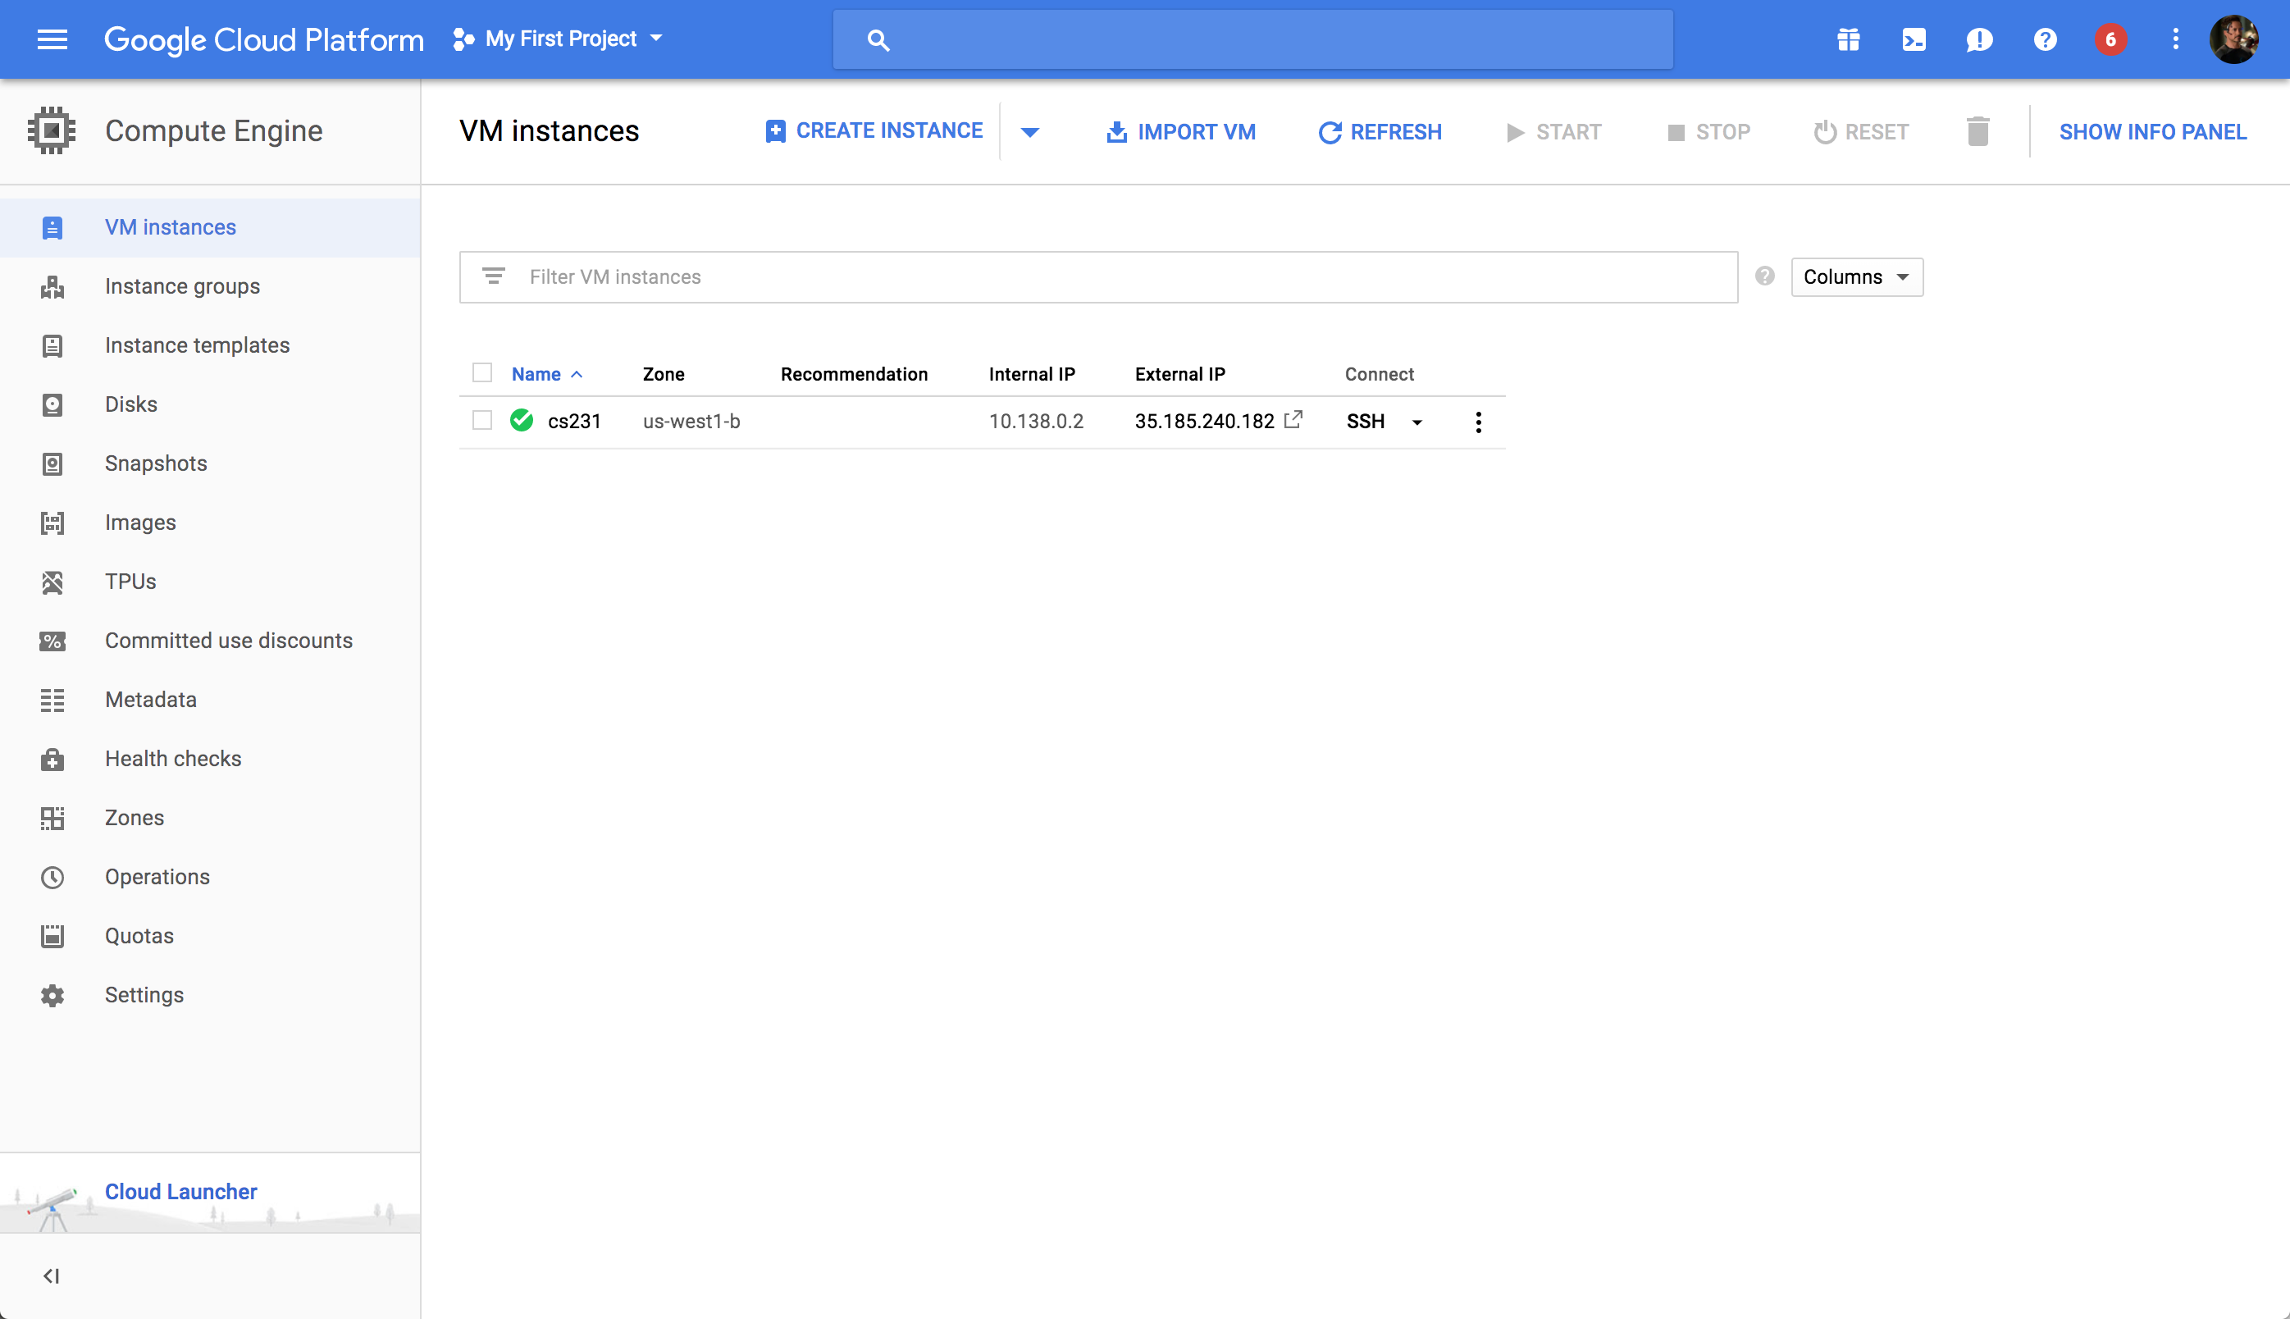Open the hamburger navigation menu
Image resolution: width=2290 pixels, height=1319 pixels.
pos(52,39)
